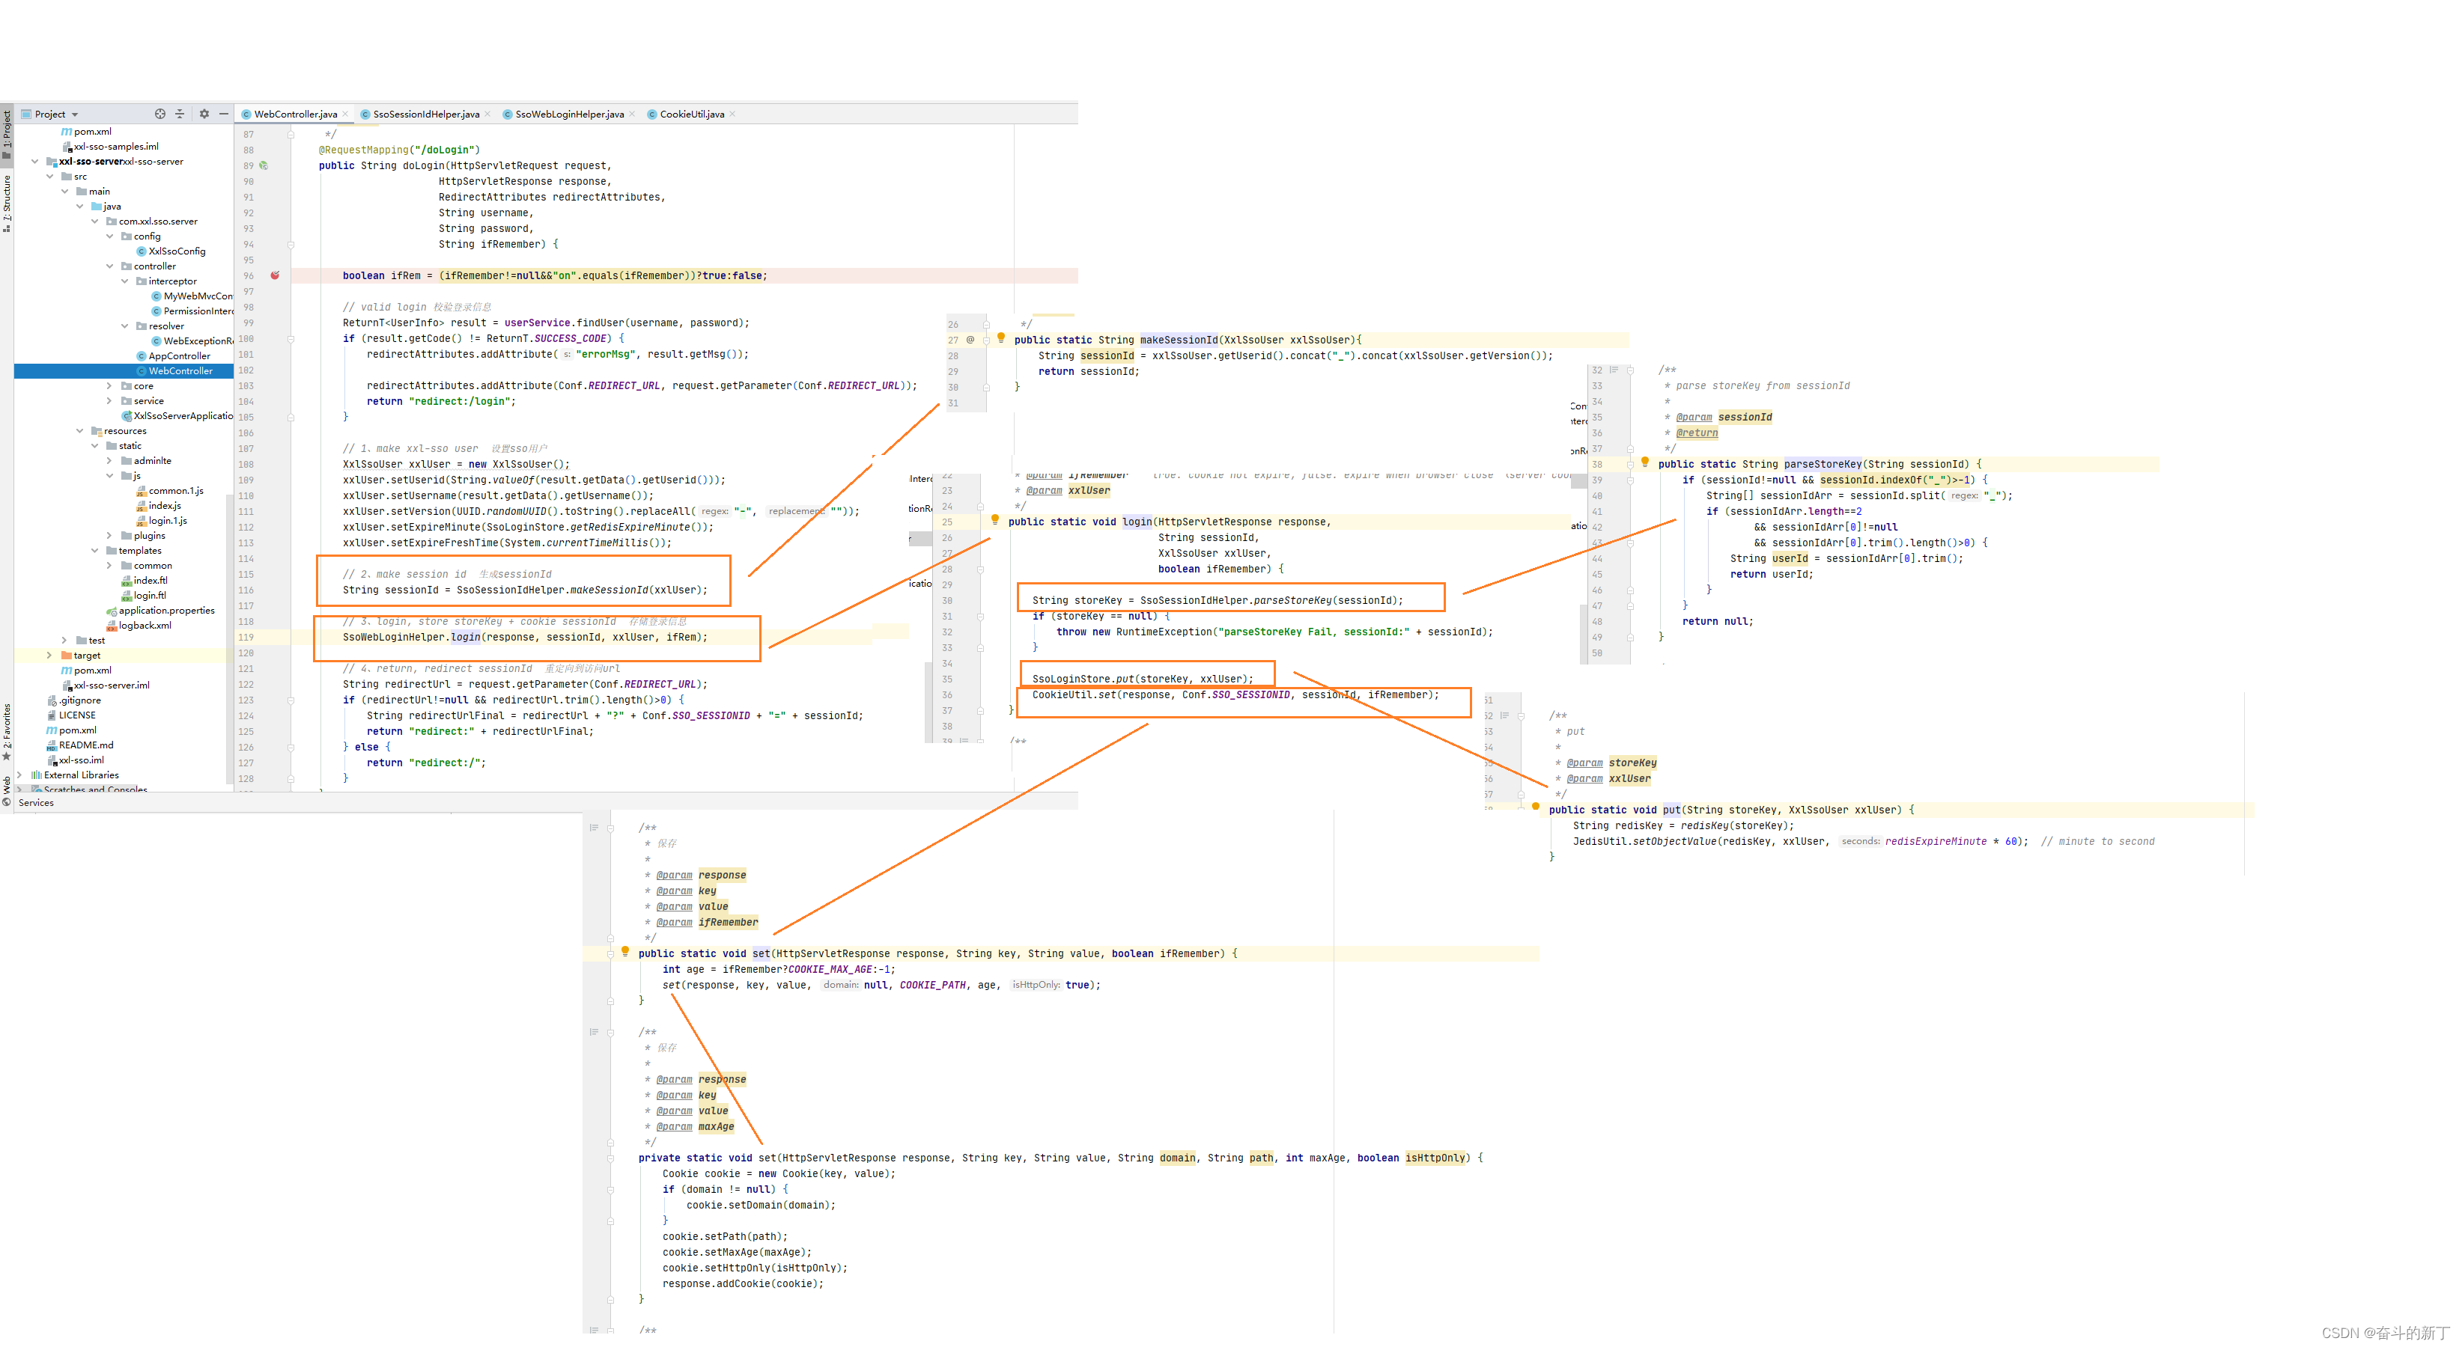Toggle code fold marker on line 100
The width and height of the screenshot is (2462, 1347).
[291, 338]
